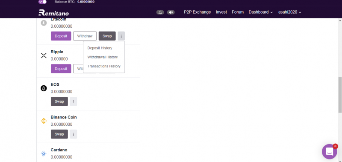Click the Cardano 0.00000000 balance
Image resolution: width=342 pixels, height=162 pixels.
62,157
